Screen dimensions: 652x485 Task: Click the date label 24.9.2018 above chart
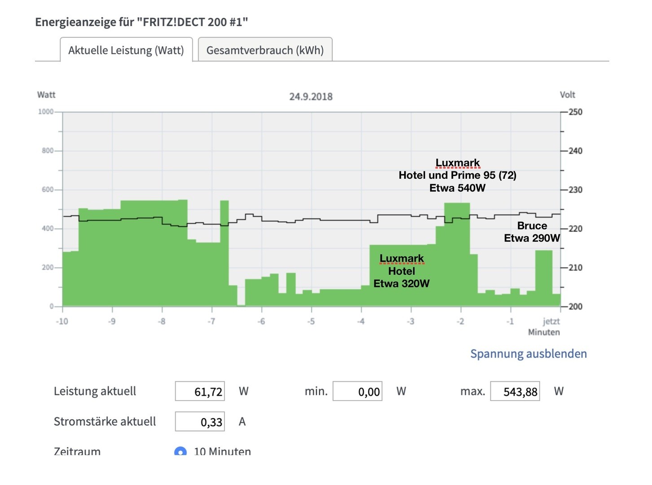click(x=311, y=97)
